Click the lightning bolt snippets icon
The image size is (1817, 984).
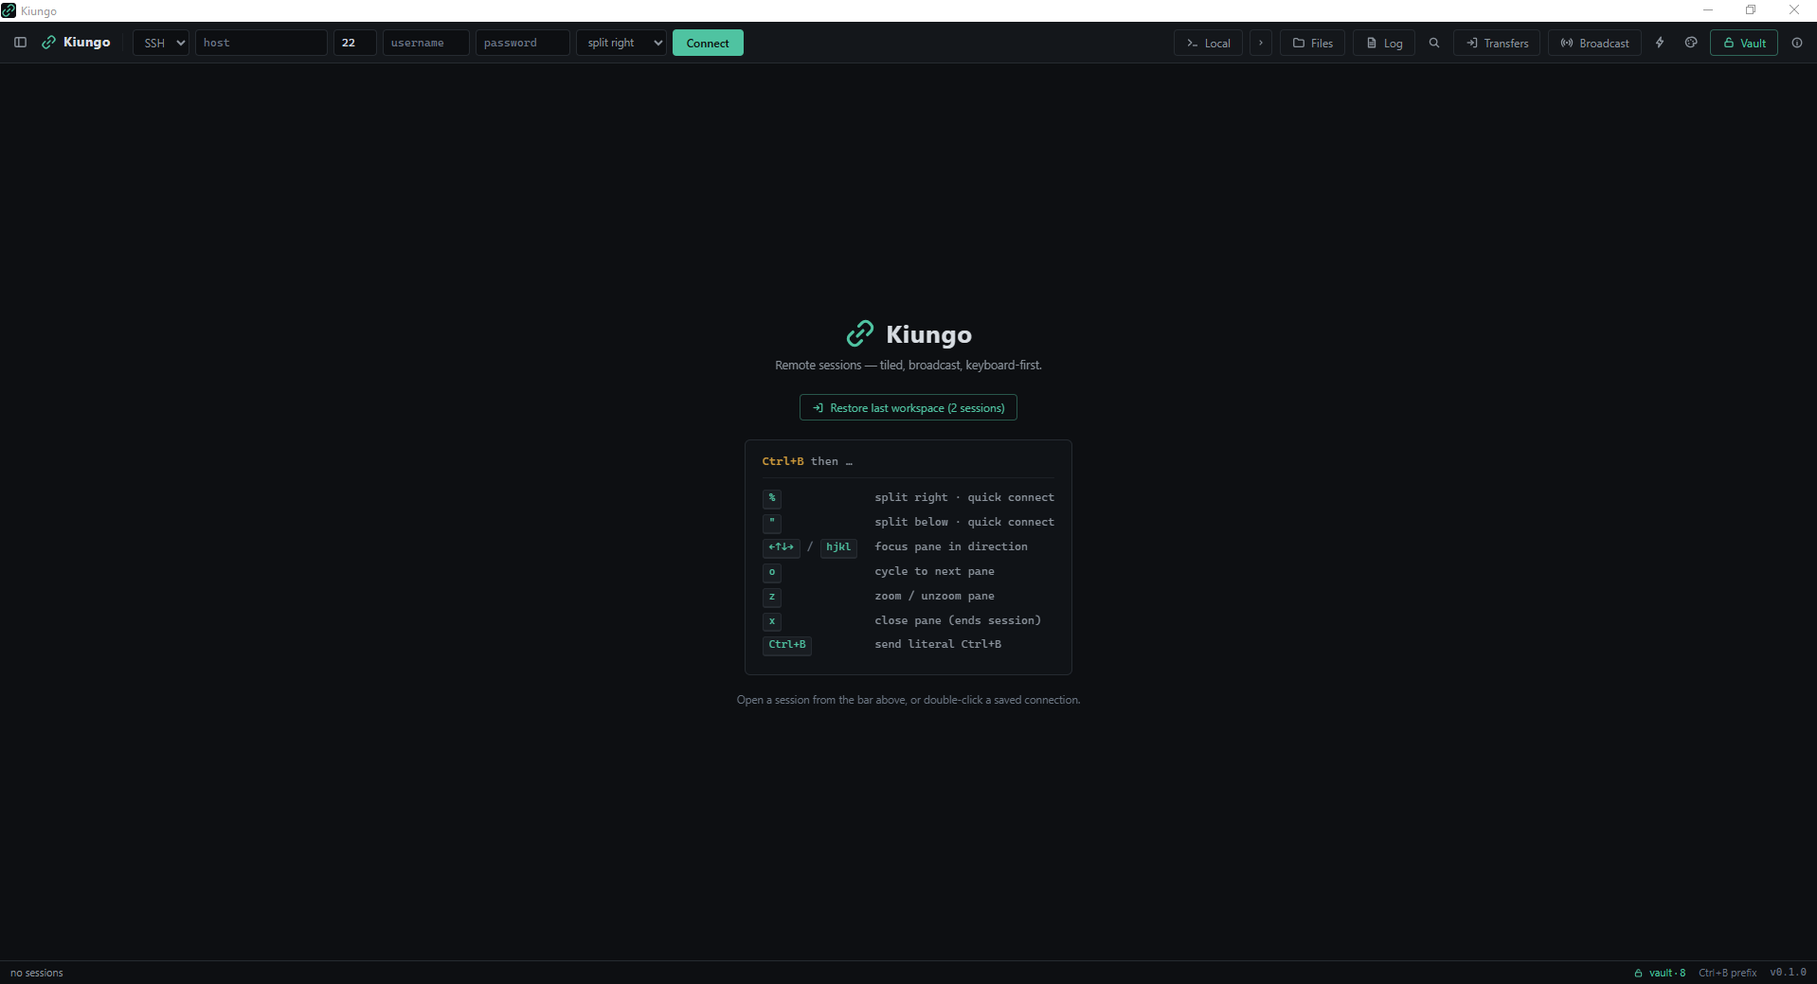click(1660, 43)
